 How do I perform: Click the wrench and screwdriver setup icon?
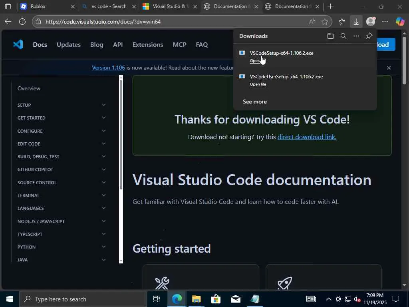pyautogui.click(x=162, y=283)
